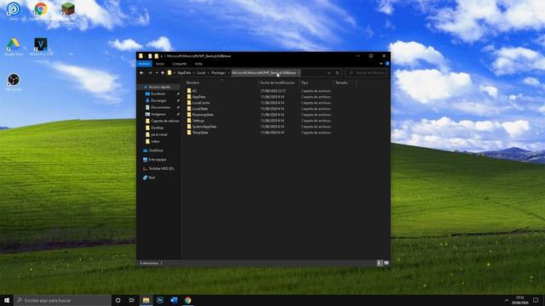The image size is (545, 306).
Task: Open the notification center icon
Action: (x=536, y=300)
